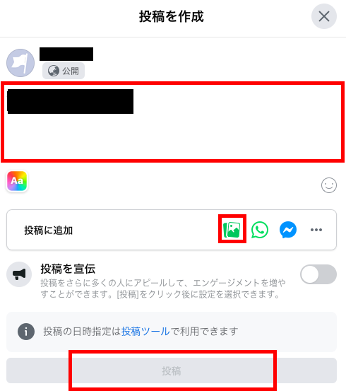The image size is (346, 391).
Task: Click the redacted page name at top
Action: [x=66, y=54]
